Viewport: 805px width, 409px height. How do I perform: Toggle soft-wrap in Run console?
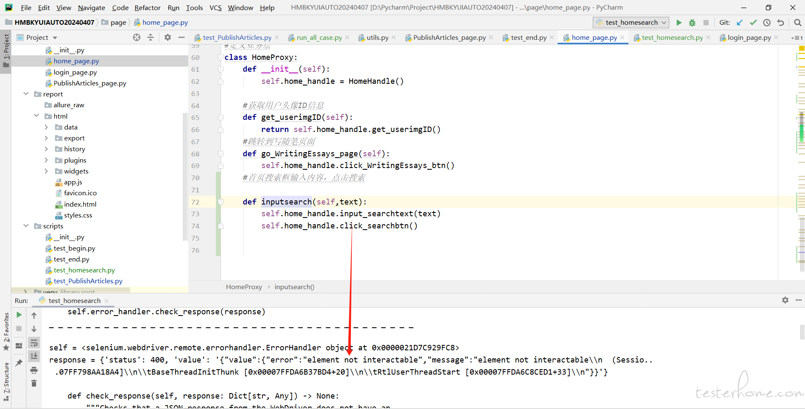[34, 343]
